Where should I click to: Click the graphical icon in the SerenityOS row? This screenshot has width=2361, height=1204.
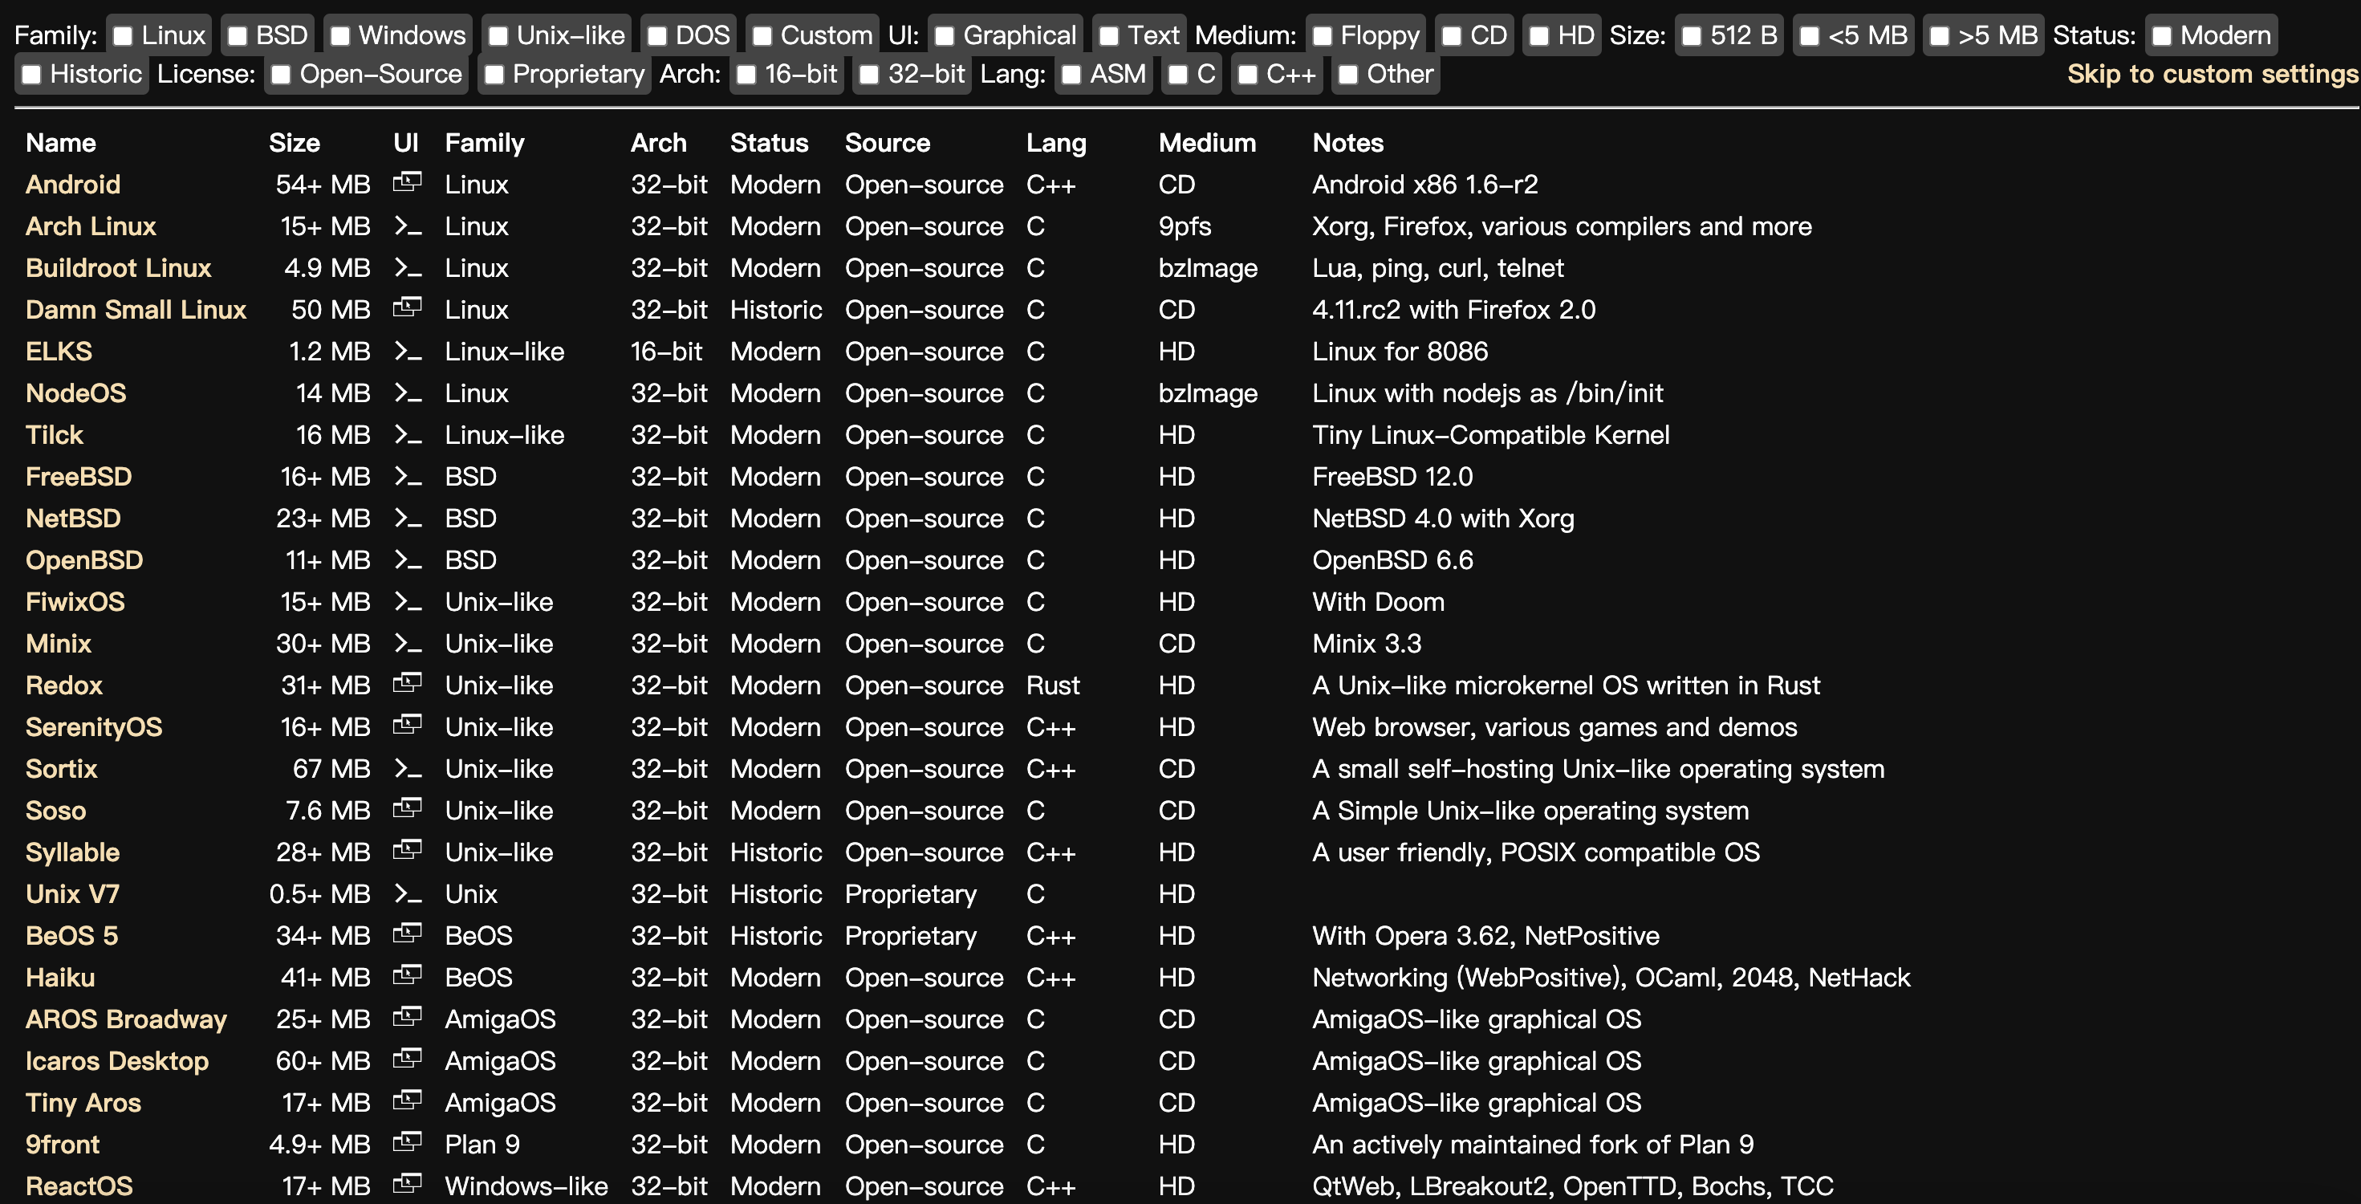point(407,726)
